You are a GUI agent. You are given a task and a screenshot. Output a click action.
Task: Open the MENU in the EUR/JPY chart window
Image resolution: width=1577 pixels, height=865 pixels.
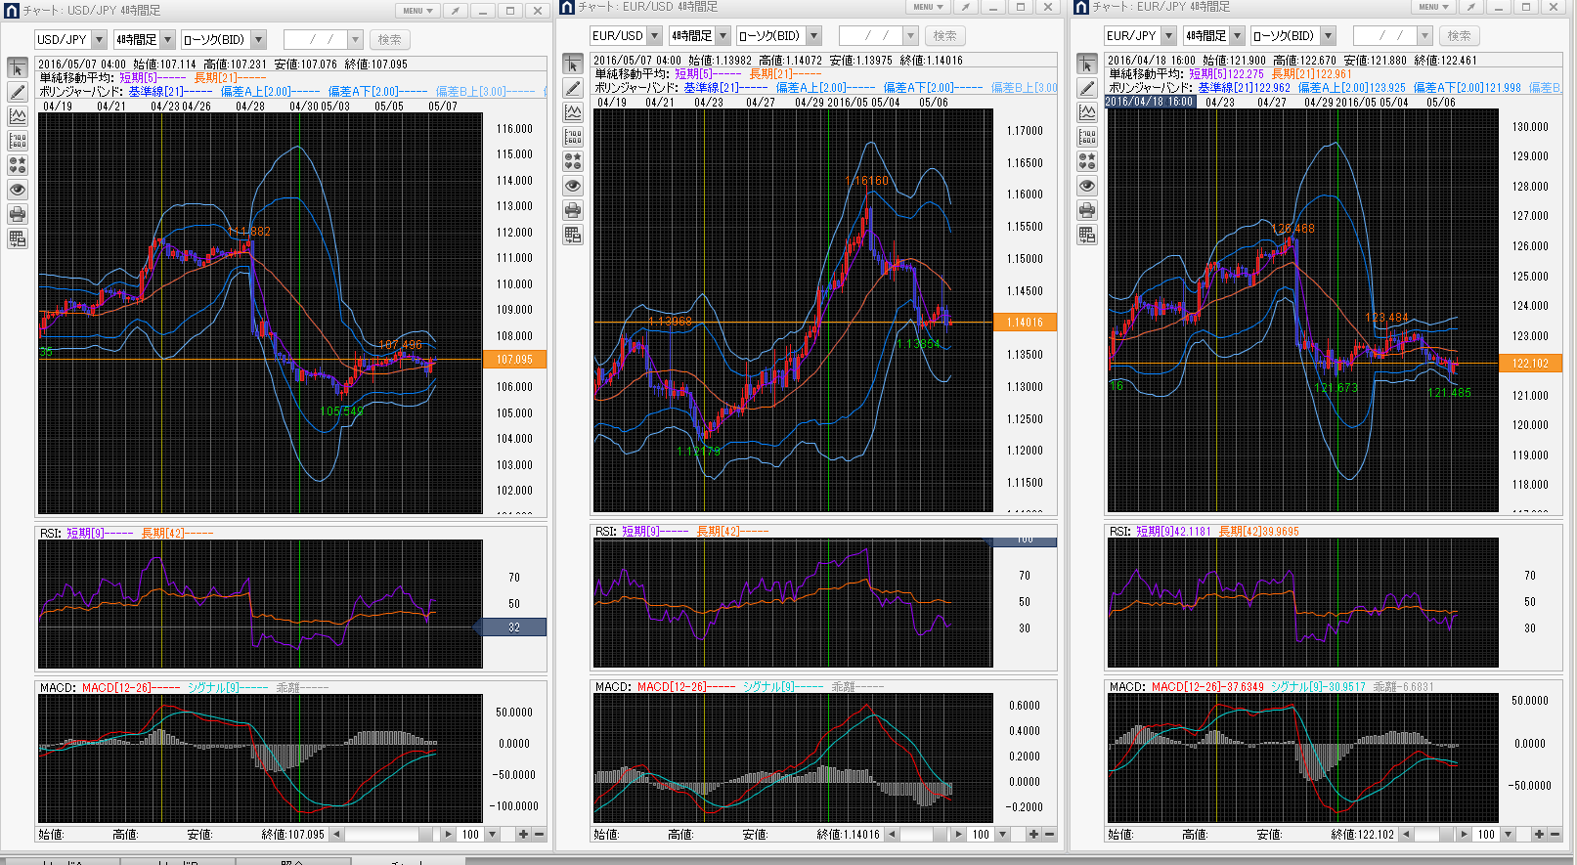pyautogui.click(x=1433, y=7)
